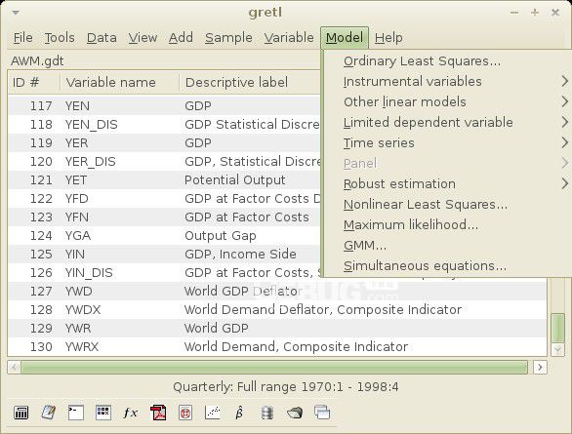Viewport: 572px width, 434px height.
Task: Click the vertical scrollbar down arrow
Action: coord(557,350)
